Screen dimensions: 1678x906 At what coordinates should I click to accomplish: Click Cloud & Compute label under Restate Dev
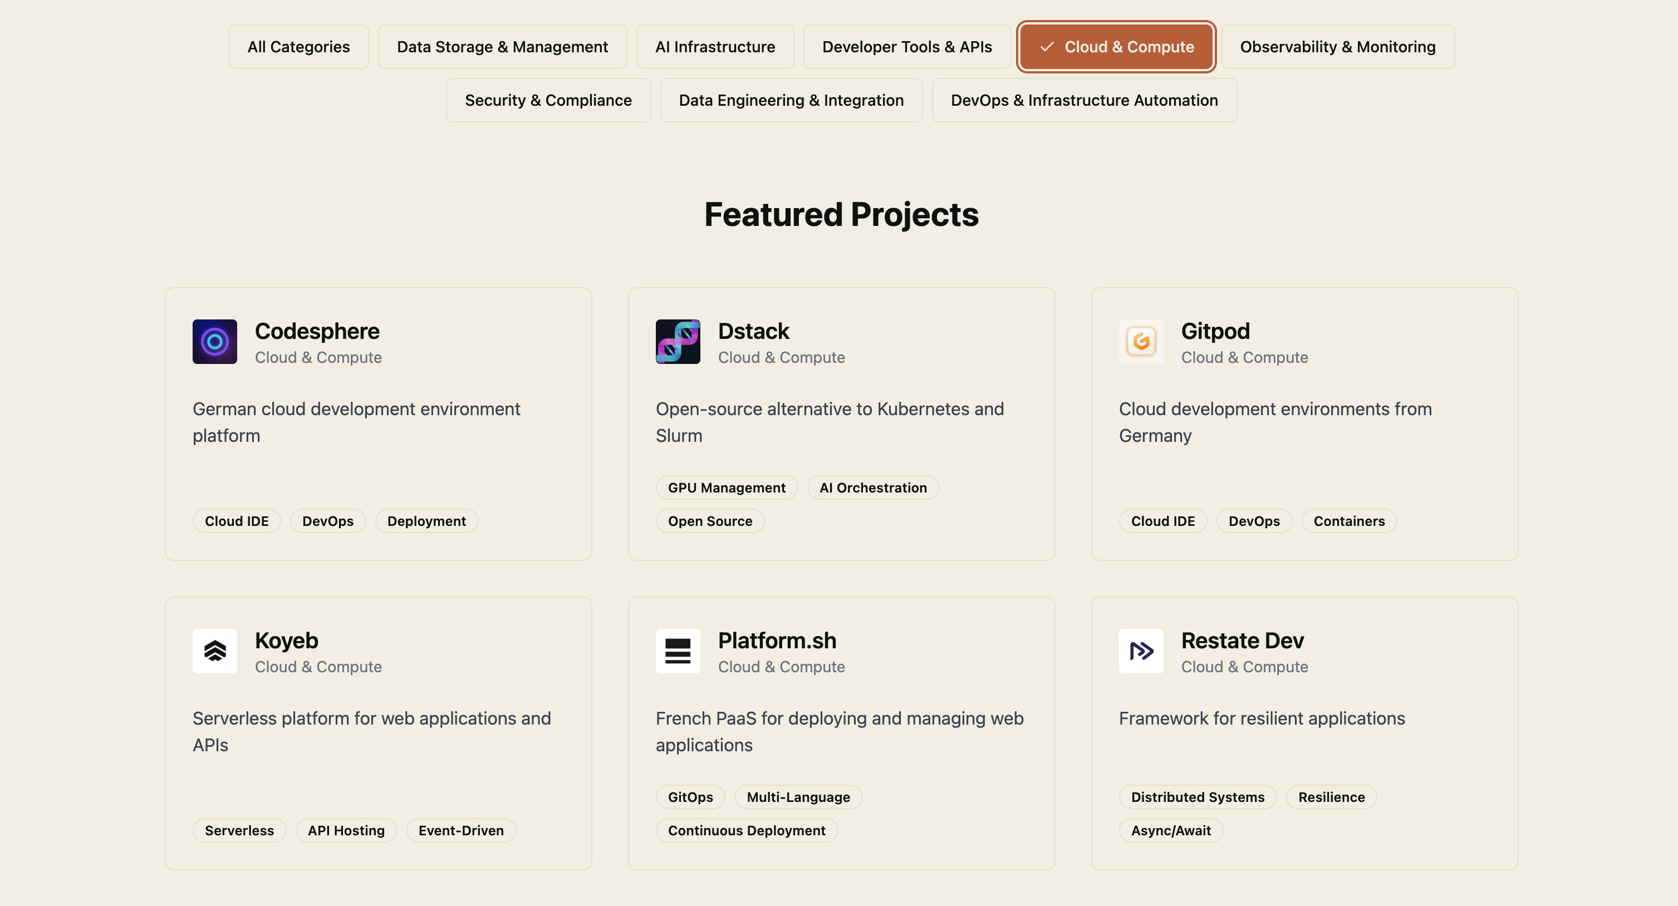tap(1244, 667)
